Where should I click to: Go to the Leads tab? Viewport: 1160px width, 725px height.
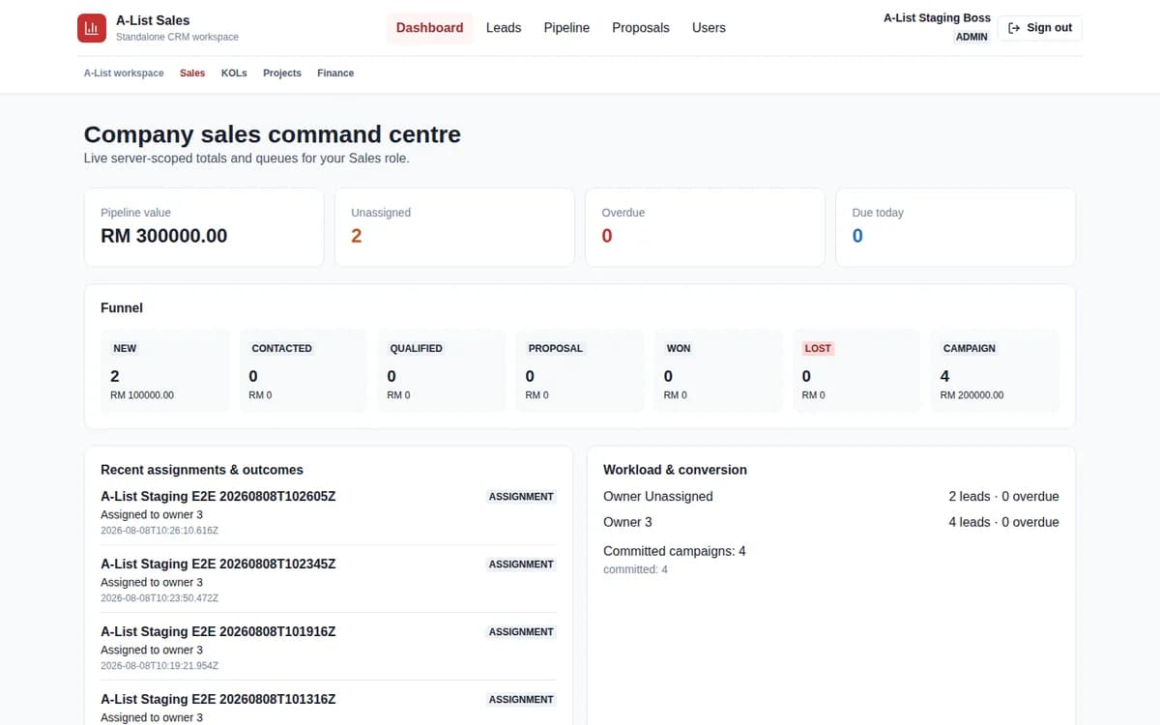tap(504, 28)
